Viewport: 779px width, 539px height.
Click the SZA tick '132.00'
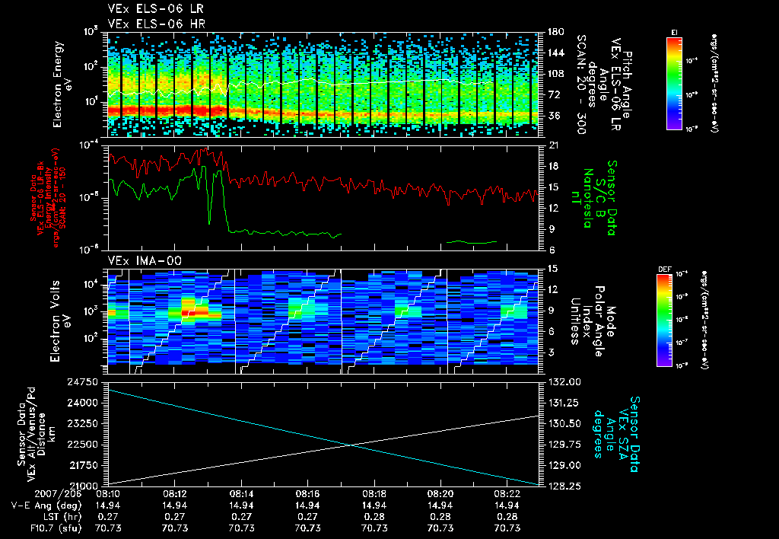[x=564, y=382]
